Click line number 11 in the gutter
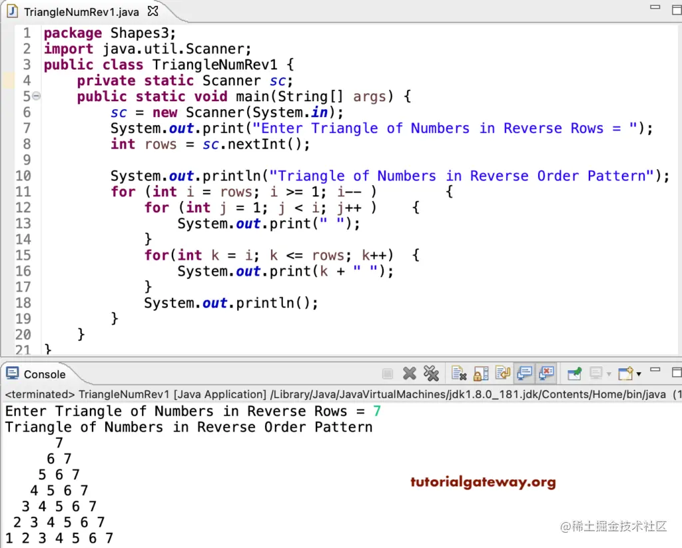This screenshot has width=682, height=548. pos(23,192)
